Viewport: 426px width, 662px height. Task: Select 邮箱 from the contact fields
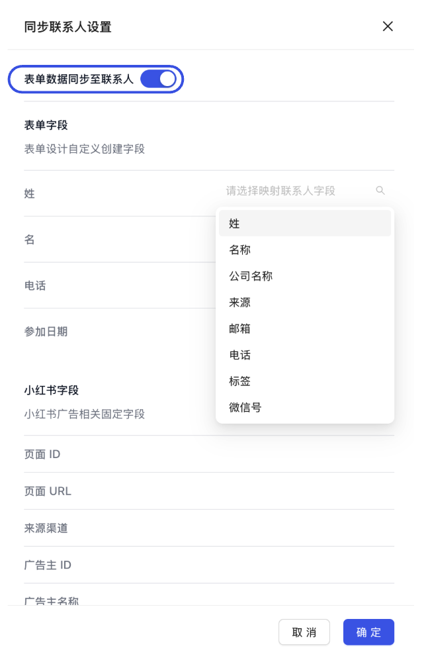[x=305, y=329]
